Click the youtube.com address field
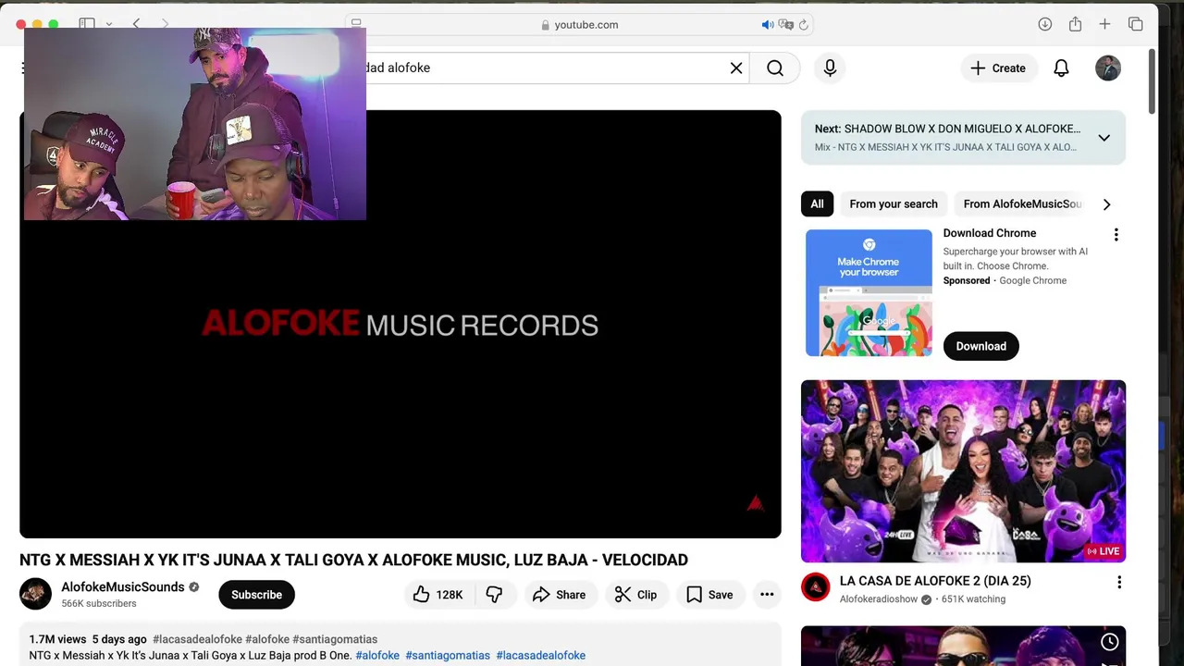Image resolution: width=1184 pixels, height=666 pixels. click(580, 25)
